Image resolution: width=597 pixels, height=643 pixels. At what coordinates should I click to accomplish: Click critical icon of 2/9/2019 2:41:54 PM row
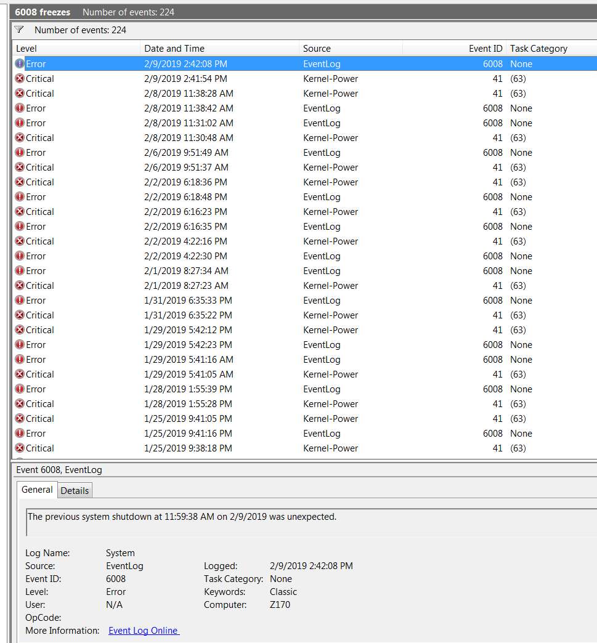coord(20,78)
